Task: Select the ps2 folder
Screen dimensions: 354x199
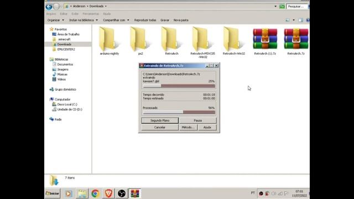Action: coord(140,41)
